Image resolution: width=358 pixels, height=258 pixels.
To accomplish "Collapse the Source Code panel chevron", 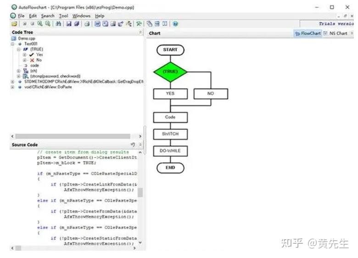I will [140, 145].
